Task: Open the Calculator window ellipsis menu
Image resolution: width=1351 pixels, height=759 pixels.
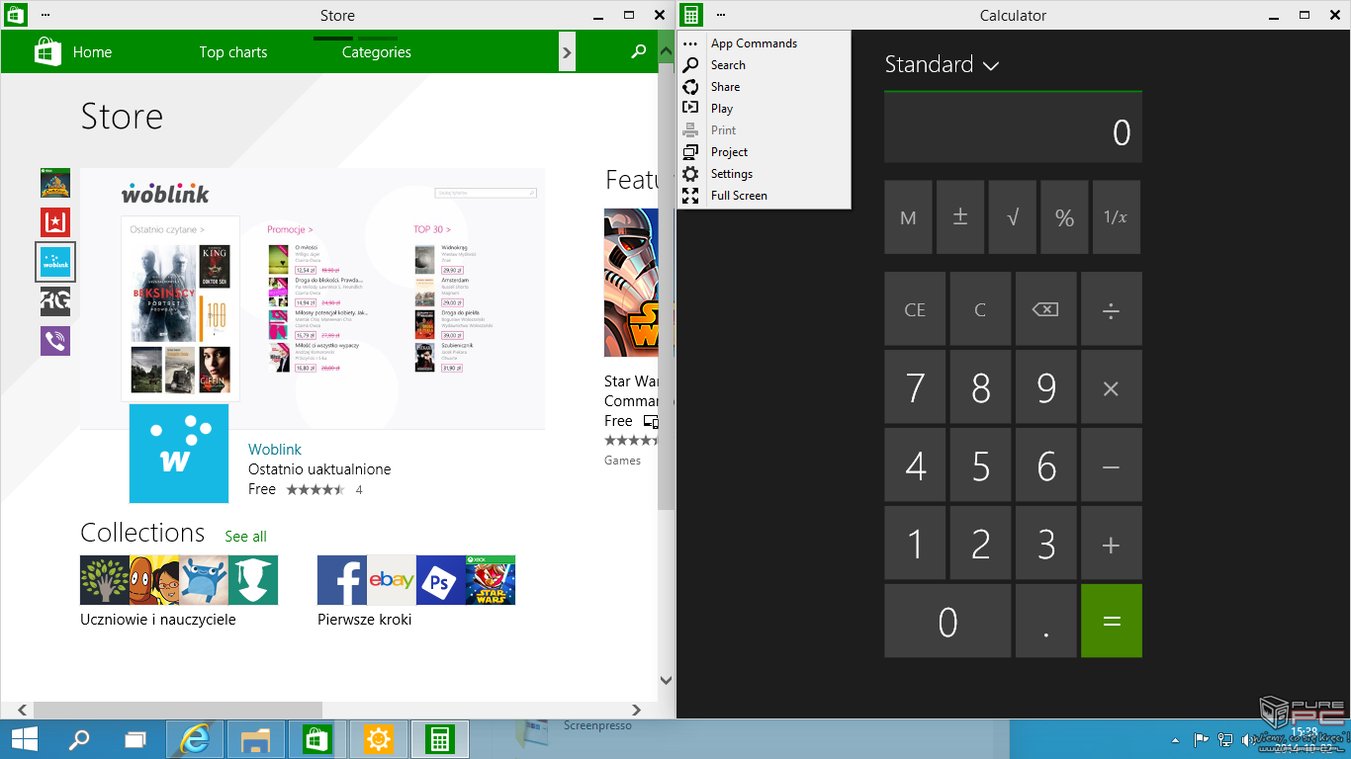Action: click(721, 15)
